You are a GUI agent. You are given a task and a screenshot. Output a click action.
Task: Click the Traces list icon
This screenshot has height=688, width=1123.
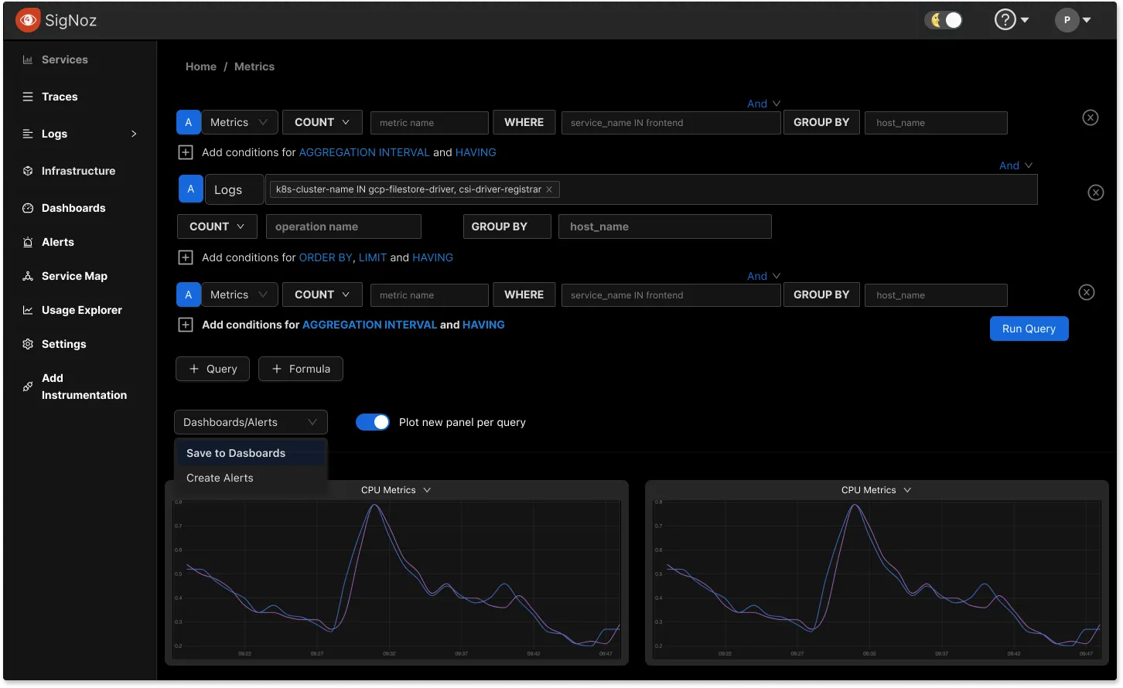(x=28, y=97)
